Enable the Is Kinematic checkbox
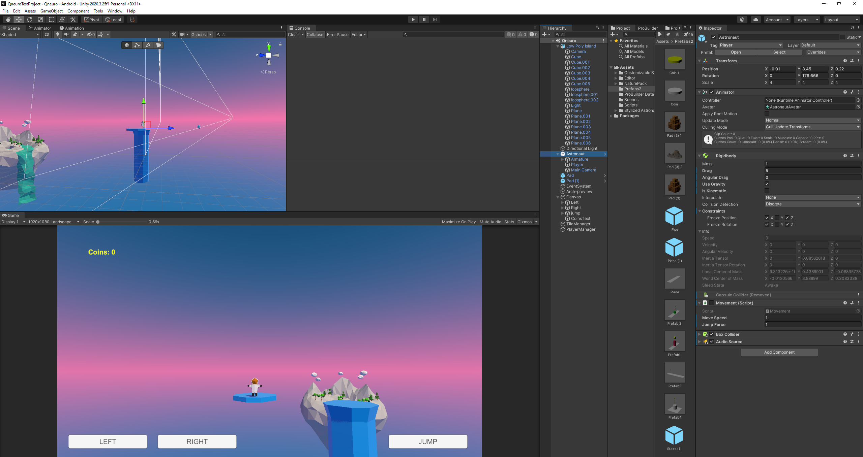Viewport: 863px width, 457px height. [x=767, y=191]
